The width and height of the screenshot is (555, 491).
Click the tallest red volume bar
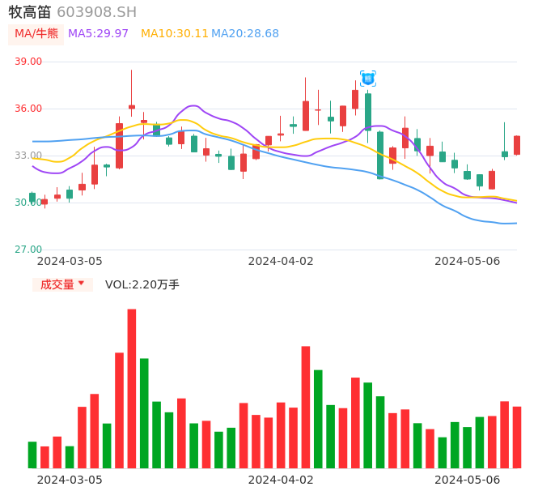coord(132,389)
